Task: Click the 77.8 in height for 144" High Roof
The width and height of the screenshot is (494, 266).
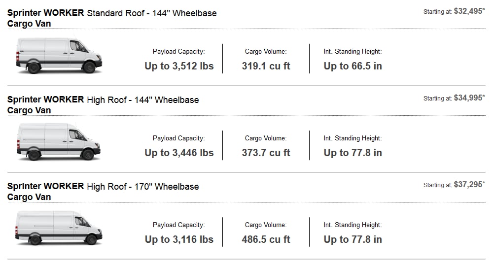Action: tap(353, 152)
